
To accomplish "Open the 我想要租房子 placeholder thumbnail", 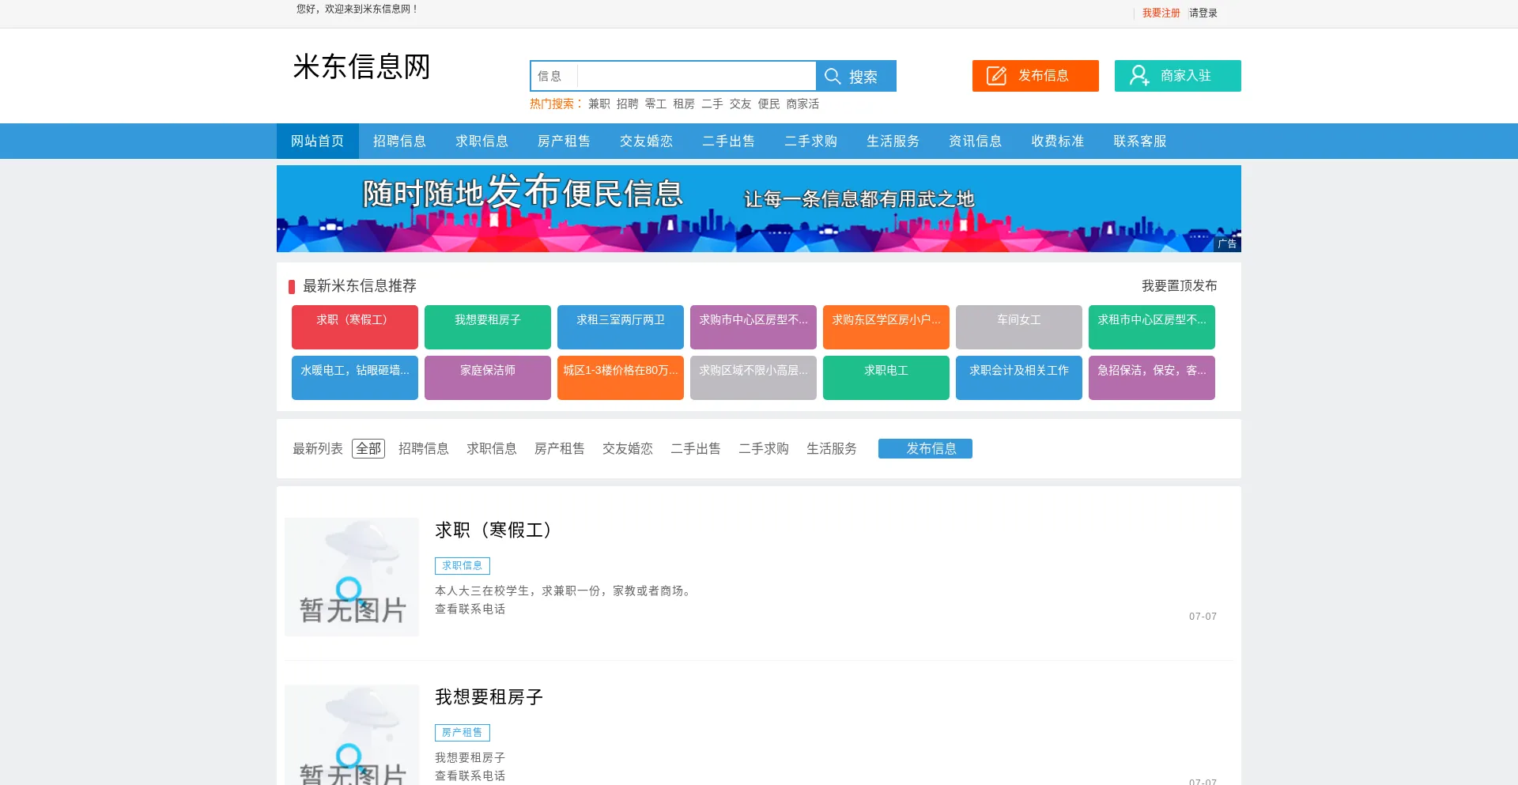I will [352, 735].
